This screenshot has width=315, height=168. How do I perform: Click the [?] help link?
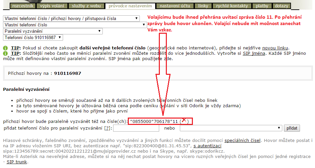click(x=107, y=128)
